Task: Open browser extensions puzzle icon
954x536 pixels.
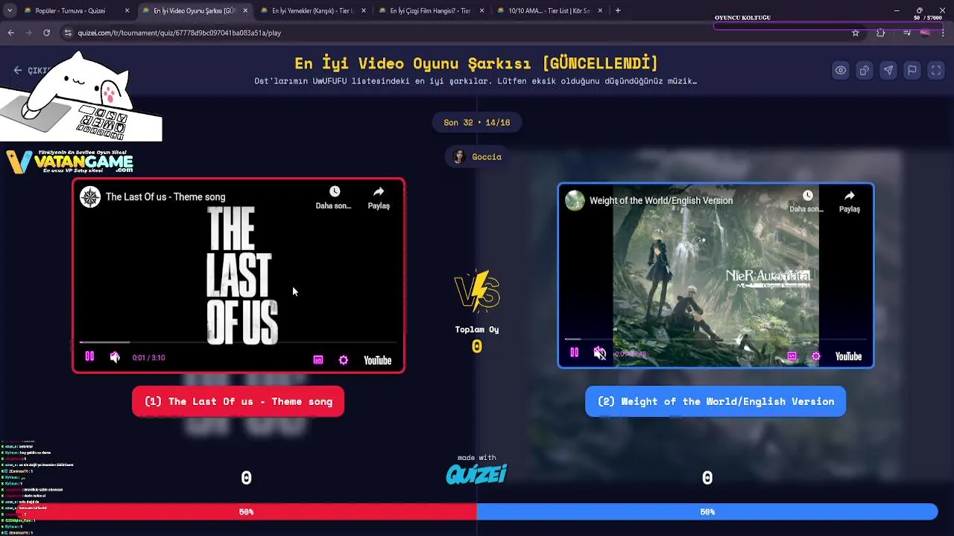Action: (x=881, y=33)
